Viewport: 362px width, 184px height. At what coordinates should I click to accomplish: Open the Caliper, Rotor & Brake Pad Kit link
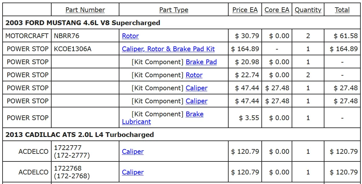tap(168, 49)
